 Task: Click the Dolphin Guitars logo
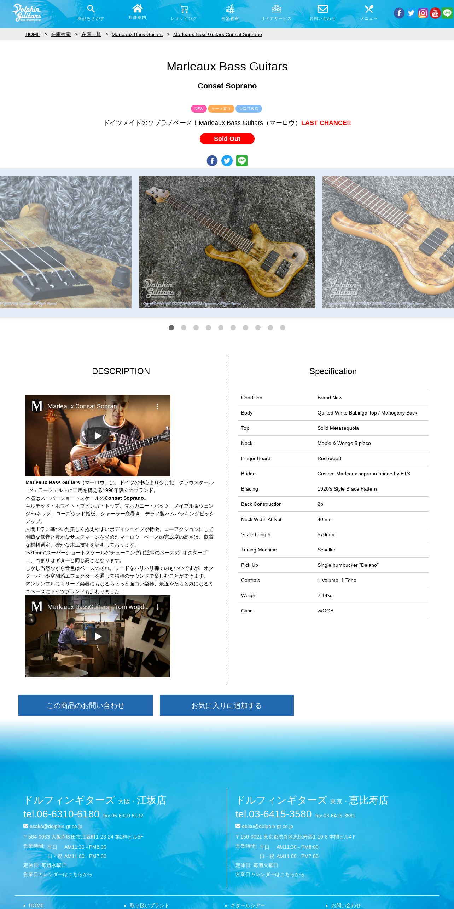pos(27,13)
